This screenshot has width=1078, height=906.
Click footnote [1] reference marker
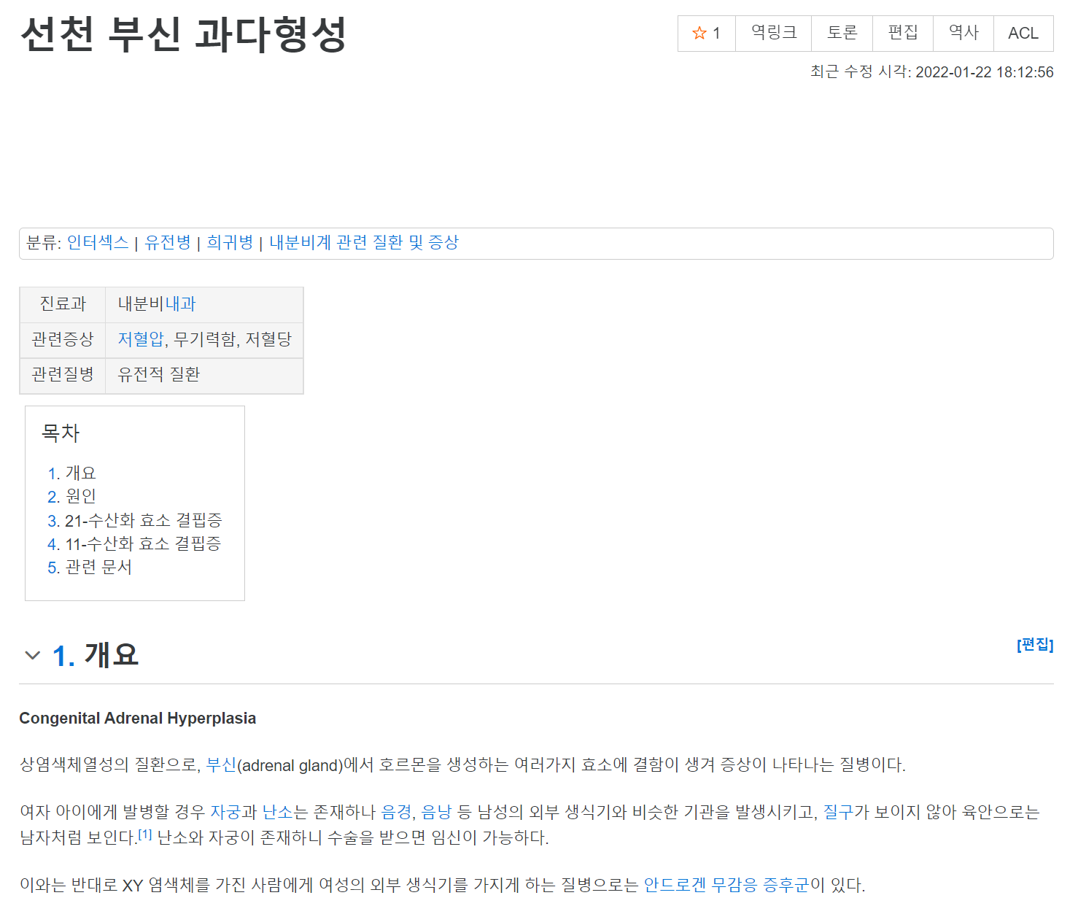[x=145, y=835]
